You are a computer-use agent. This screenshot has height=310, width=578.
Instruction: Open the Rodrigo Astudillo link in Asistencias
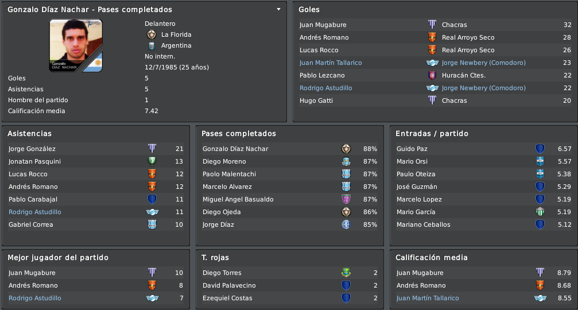(x=35, y=212)
